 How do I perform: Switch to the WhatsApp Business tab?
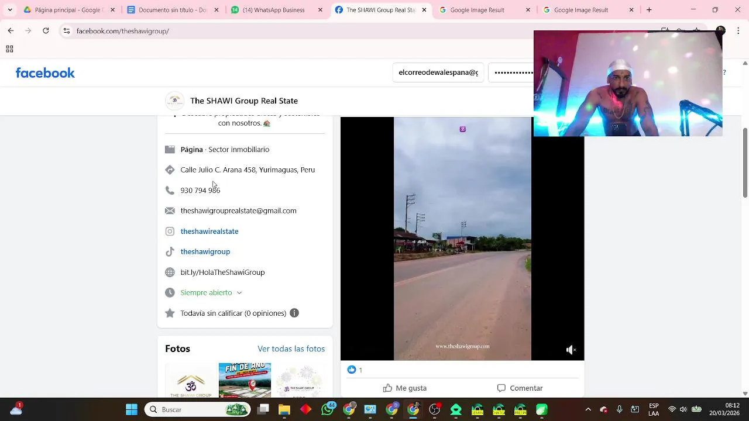coord(277,10)
